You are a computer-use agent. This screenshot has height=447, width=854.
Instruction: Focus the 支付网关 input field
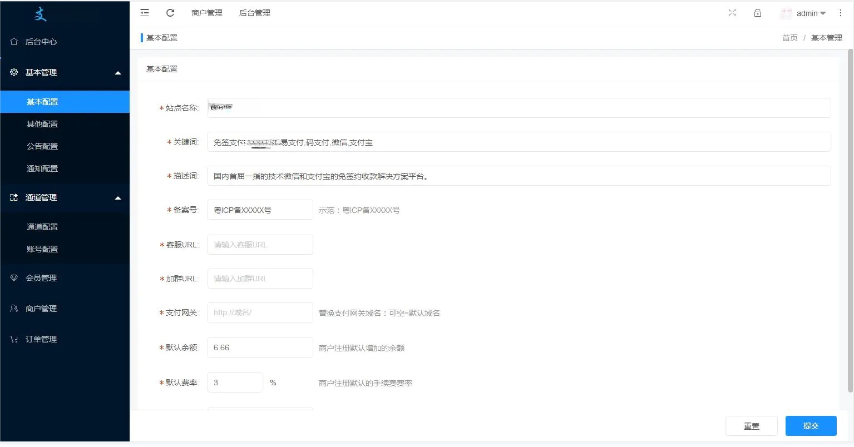260,312
